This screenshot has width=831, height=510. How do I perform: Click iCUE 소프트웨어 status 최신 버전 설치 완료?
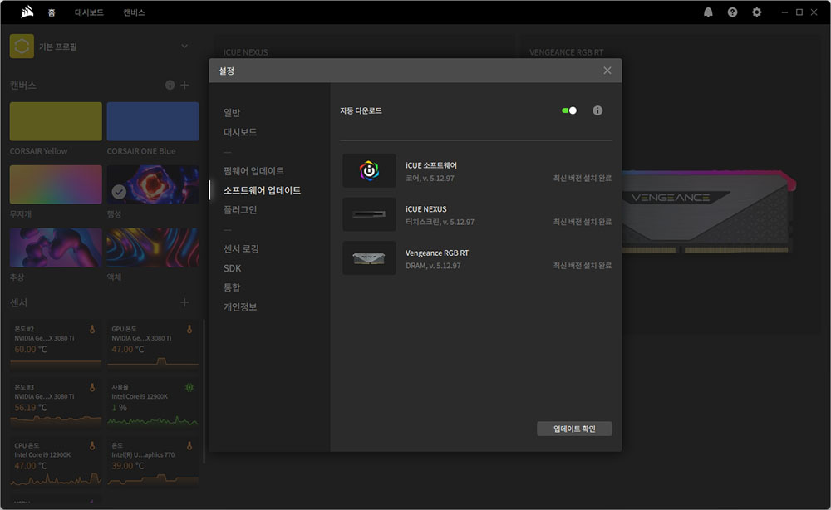click(582, 178)
